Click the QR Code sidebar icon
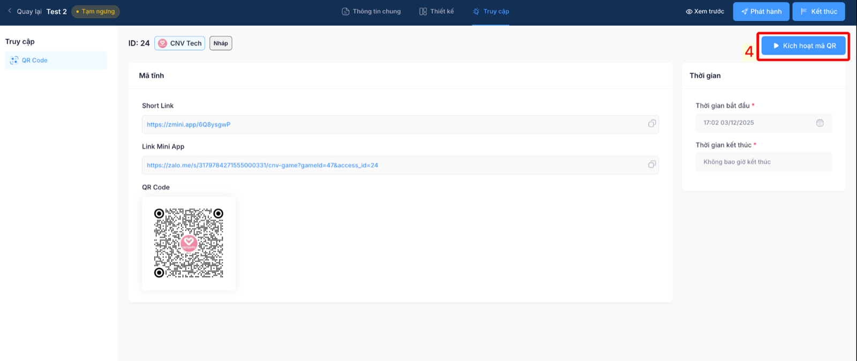The width and height of the screenshot is (857, 361). 14,60
